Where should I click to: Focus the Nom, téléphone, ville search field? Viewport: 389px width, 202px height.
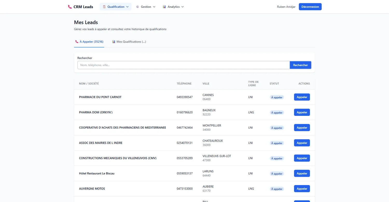tap(184, 65)
